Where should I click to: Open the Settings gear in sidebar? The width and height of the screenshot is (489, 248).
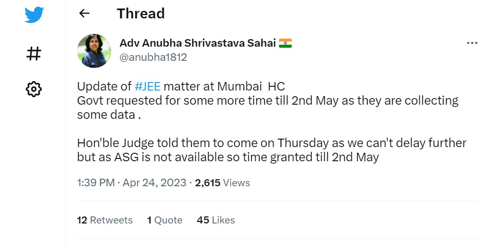tap(34, 88)
